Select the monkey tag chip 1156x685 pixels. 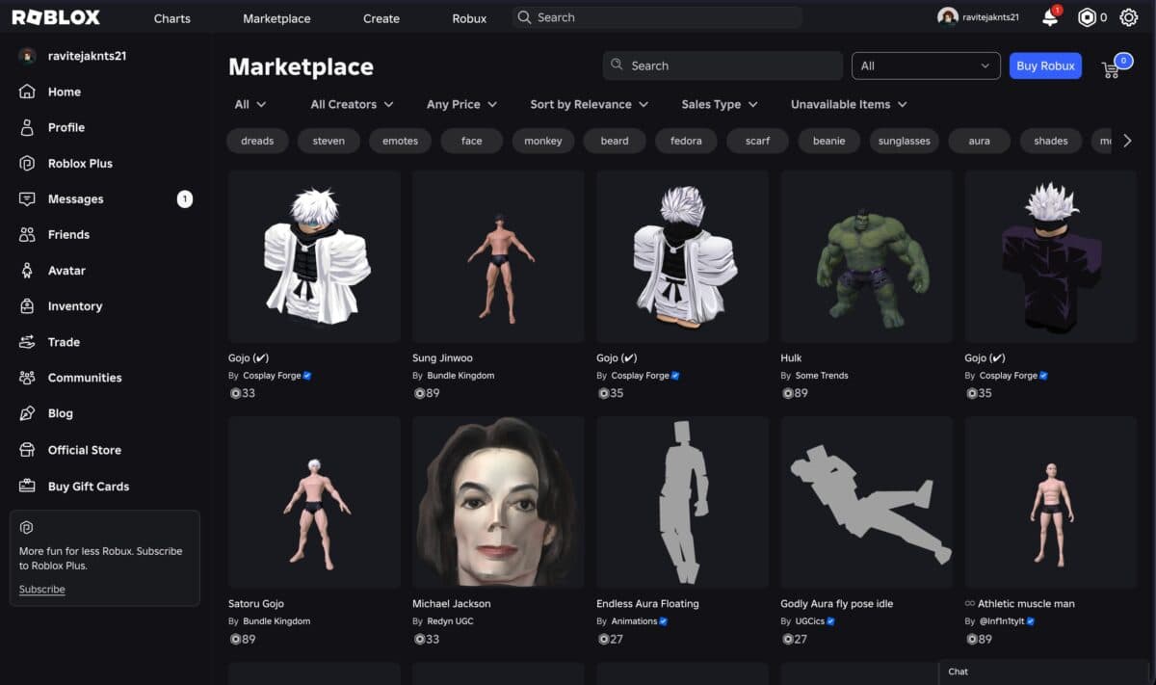[x=543, y=141]
